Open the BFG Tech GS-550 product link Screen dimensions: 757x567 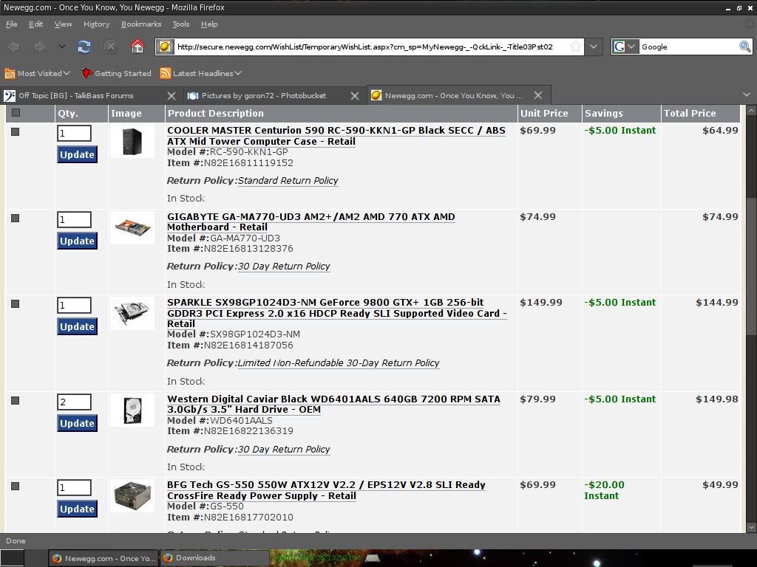pyautogui.click(x=326, y=490)
